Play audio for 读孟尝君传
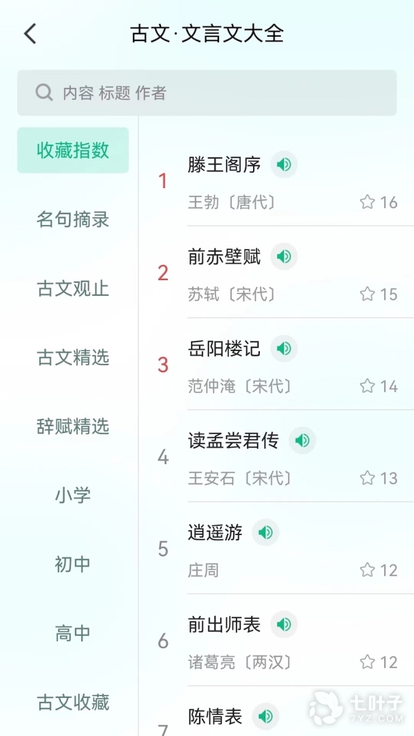414x736 pixels. [302, 440]
